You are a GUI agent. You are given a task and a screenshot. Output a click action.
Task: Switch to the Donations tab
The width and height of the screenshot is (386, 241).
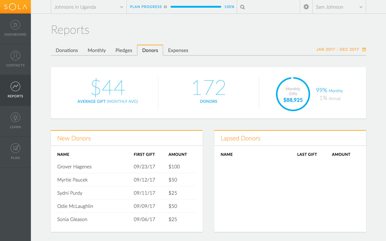pos(66,50)
